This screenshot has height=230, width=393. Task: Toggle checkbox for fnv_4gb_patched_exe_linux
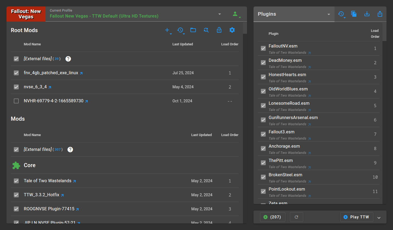pyautogui.click(x=16, y=73)
